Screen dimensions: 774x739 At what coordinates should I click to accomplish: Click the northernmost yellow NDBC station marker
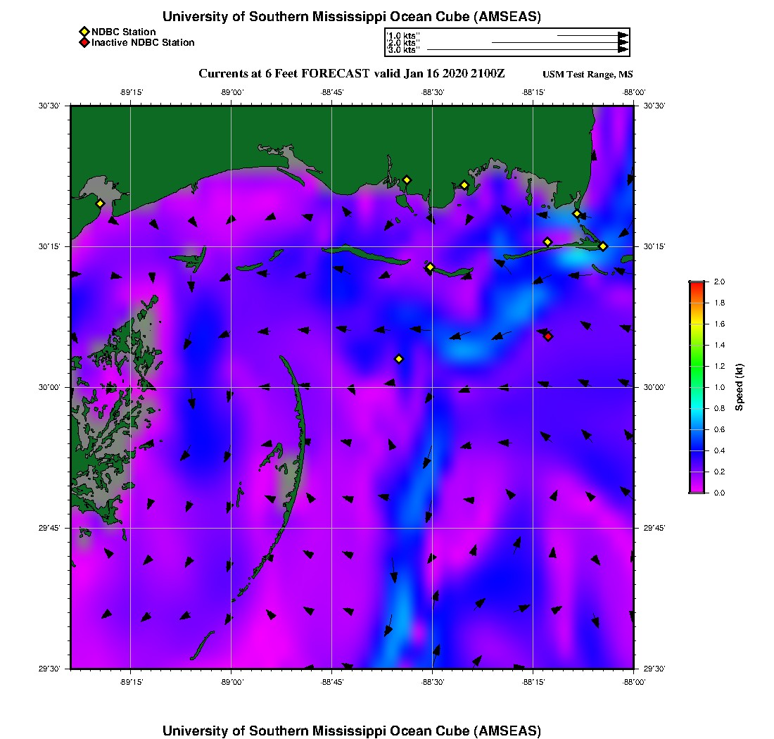(407, 179)
